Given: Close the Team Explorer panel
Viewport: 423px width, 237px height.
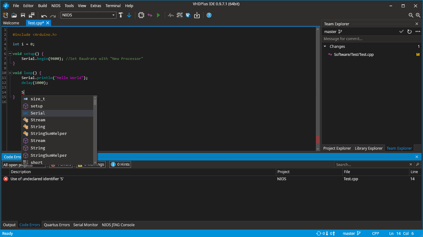Looking at the screenshot, I should [x=417, y=24].
